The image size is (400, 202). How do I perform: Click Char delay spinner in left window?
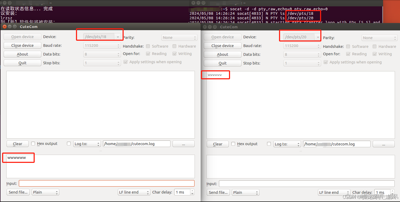tap(184, 192)
